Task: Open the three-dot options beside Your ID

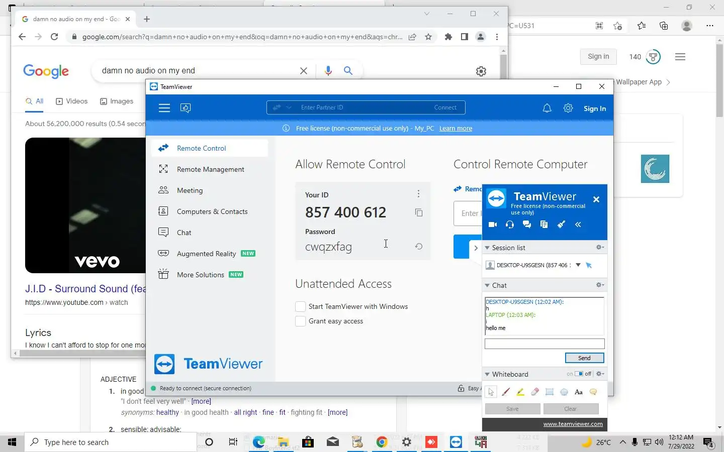Action: click(x=418, y=194)
